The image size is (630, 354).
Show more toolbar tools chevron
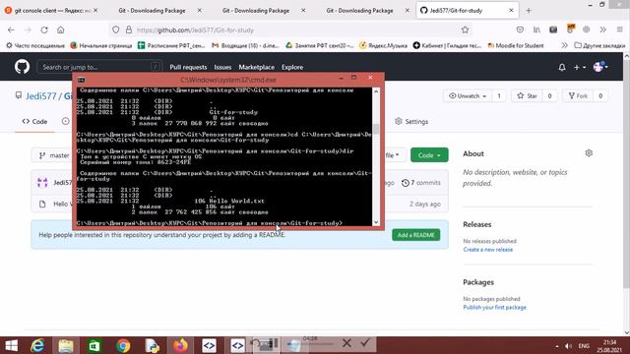pyautogui.click(x=602, y=29)
